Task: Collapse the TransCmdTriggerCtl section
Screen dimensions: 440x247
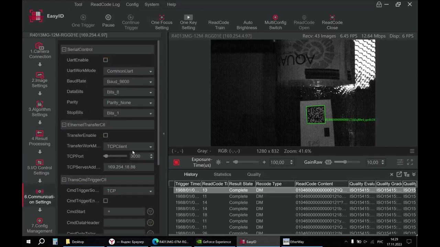Action: coord(64,179)
